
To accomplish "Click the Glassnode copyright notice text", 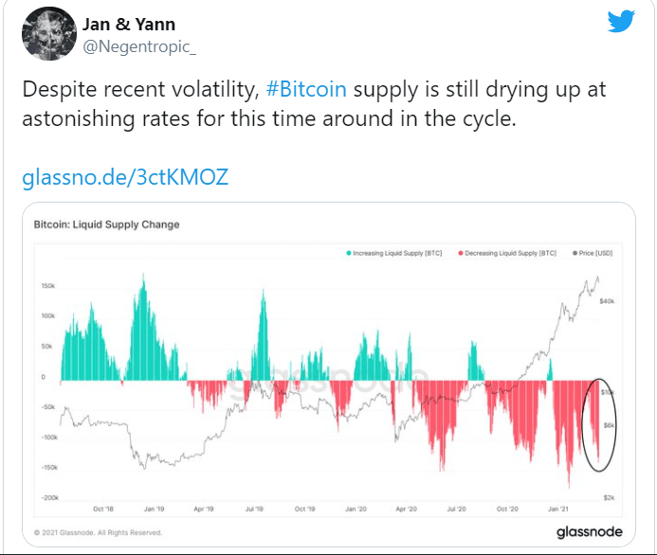I will tap(98, 531).
